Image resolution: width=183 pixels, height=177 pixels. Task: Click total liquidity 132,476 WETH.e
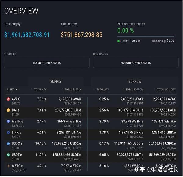point(164,121)
